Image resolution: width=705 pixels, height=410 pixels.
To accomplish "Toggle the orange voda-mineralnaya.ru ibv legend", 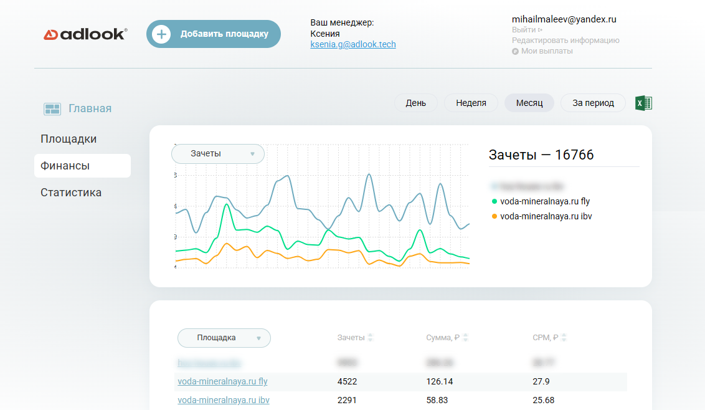I will (x=539, y=216).
